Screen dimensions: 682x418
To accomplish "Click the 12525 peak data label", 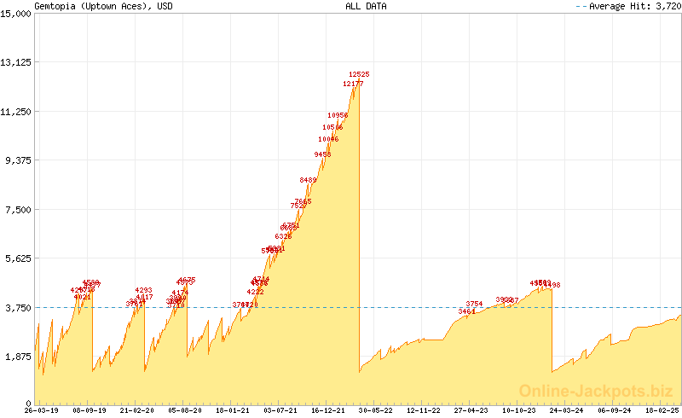I will pyautogui.click(x=358, y=75).
